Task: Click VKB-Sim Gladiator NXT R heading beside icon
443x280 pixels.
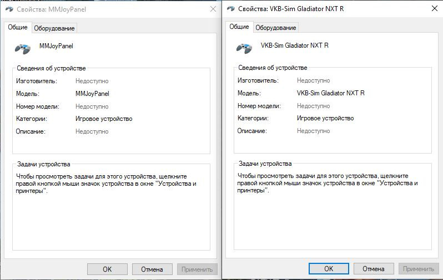Action: coord(295,45)
